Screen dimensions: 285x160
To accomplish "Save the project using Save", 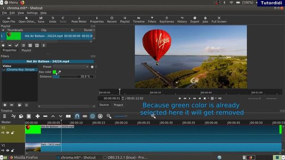I will pyautogui.click(x=41, y=20).
